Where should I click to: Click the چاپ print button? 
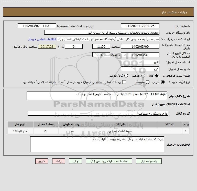[75, 161]
